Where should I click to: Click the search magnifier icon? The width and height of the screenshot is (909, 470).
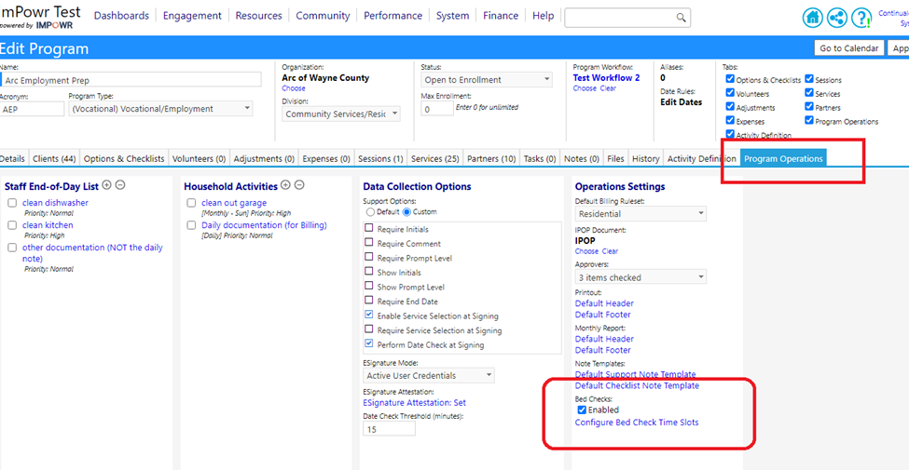(682, 18)
